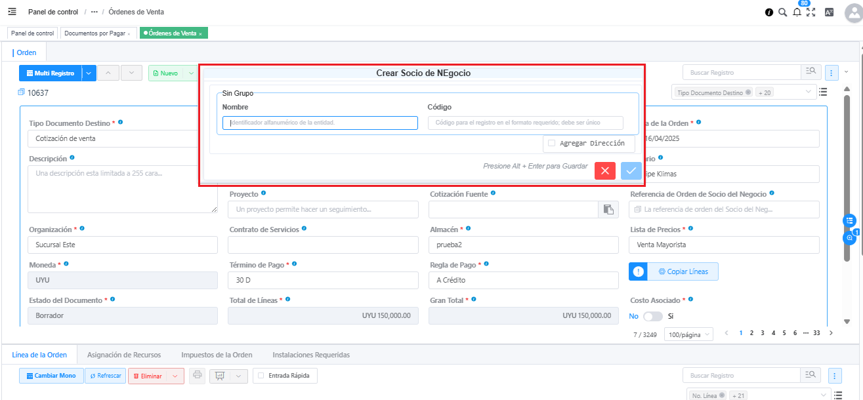The height and width of the screenshot is (400, 863).
Task: Click the red cancel X button in dialog
Action: coord(604,170)
